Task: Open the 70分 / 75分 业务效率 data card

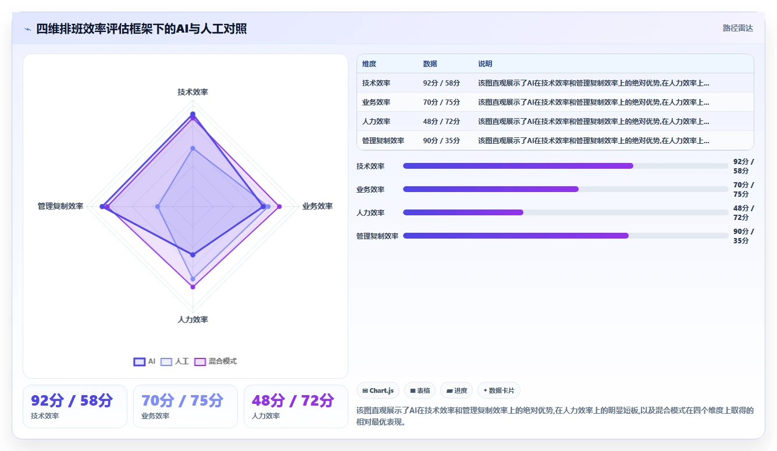Action: point(186,406)
